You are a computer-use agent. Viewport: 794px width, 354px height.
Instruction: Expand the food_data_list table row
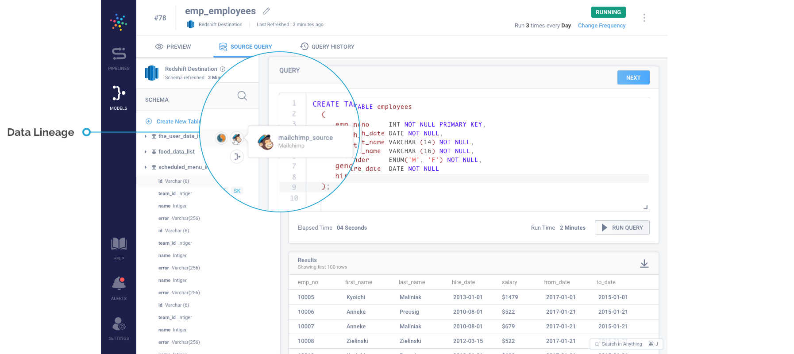[146, 152]
